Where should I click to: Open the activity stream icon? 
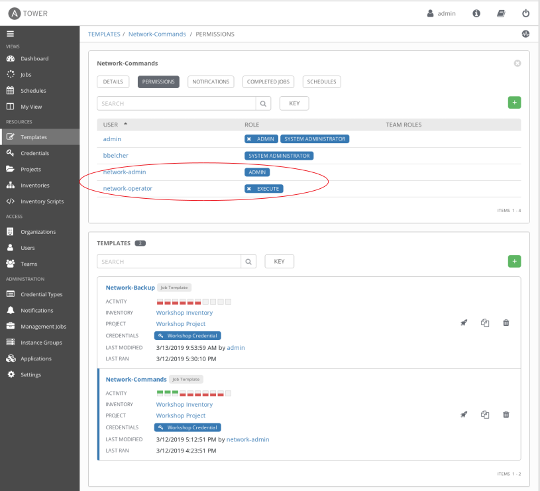click(525, 34)
